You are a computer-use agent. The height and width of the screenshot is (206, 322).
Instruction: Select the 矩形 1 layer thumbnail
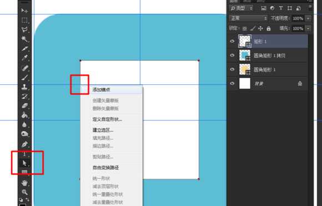[245, 41]
